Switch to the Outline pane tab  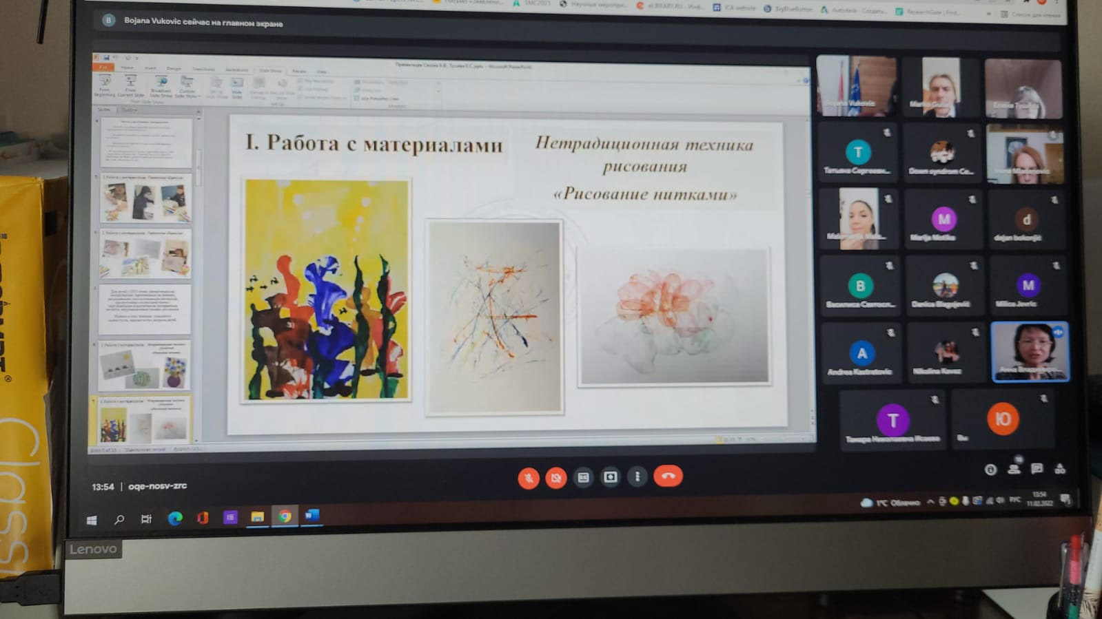click(130, 109)
